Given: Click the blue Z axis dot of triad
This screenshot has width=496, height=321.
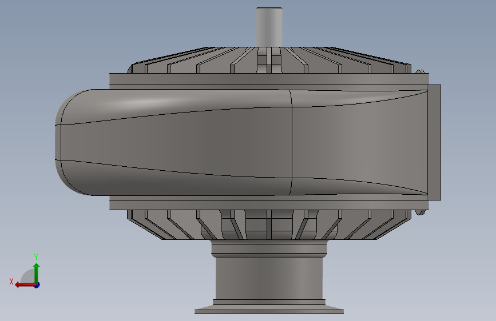Looking at the screenshot, I should [37, 285].
